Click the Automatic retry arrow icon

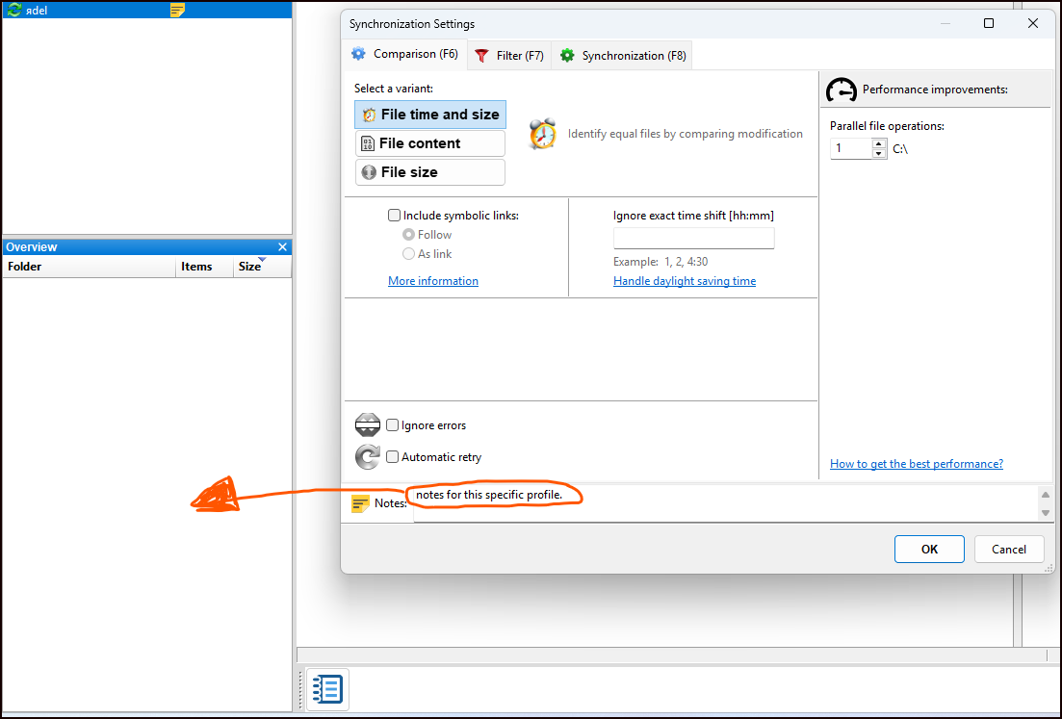coord(368,457)
